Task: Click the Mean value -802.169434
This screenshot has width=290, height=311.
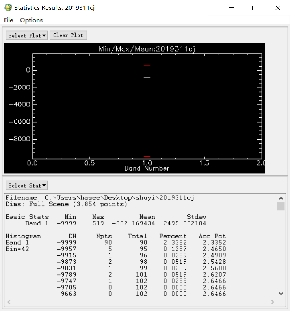Action: (x=134, y=223)
